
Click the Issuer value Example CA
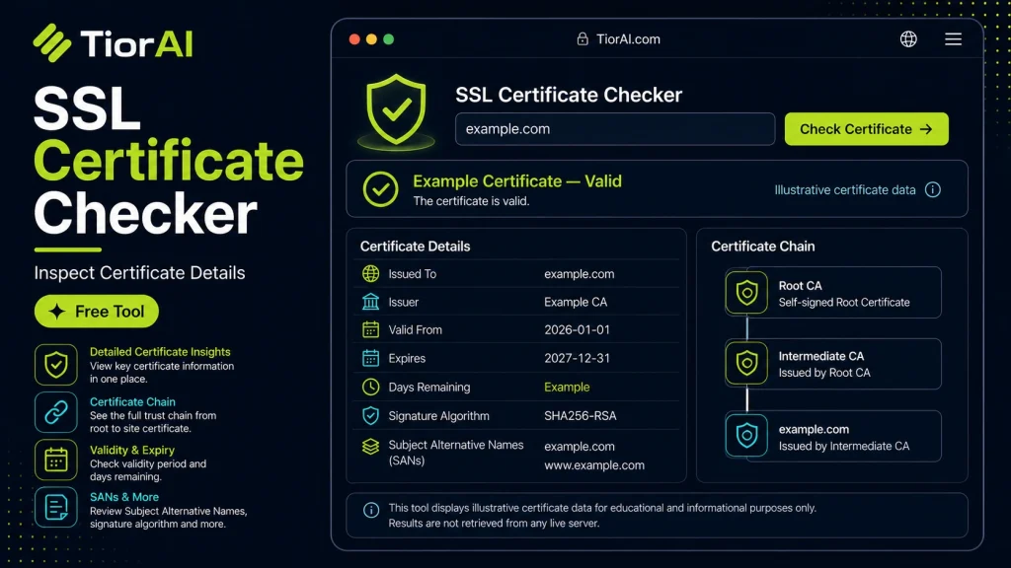(x=576, y=302)
